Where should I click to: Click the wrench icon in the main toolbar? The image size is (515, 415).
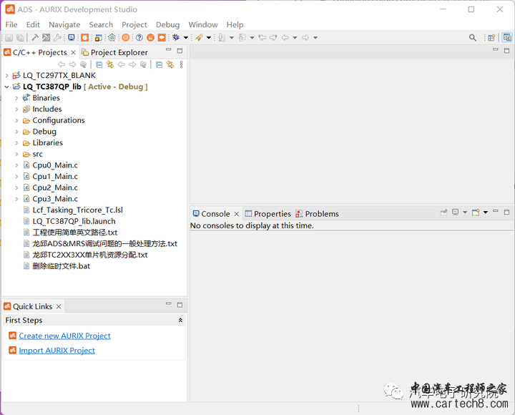pyautogui.click(x=57, y=37)
